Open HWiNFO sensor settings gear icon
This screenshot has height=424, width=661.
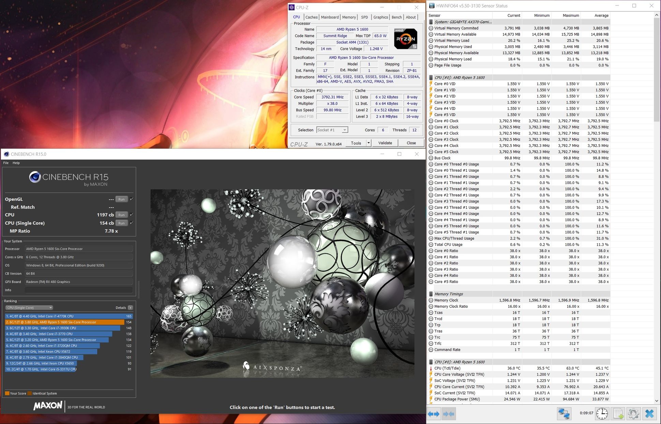[x=633, y=414]
